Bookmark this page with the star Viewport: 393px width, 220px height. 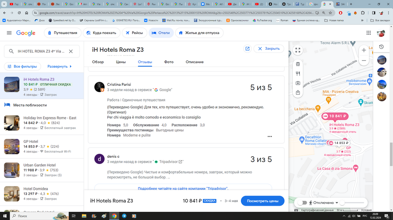coord(331,13)
